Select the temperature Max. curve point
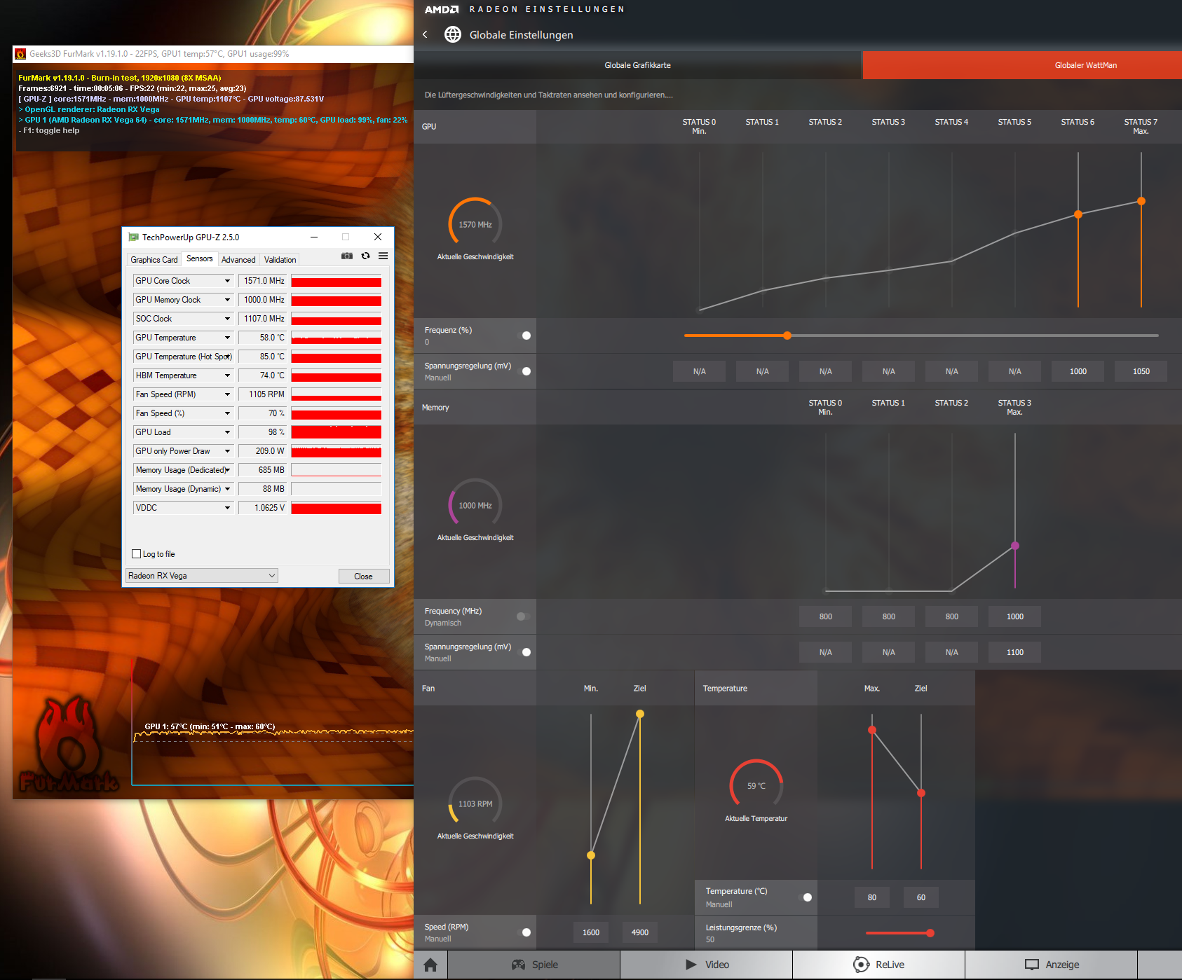This screenshot has width=1182, height=980. (x=872, y=730)
